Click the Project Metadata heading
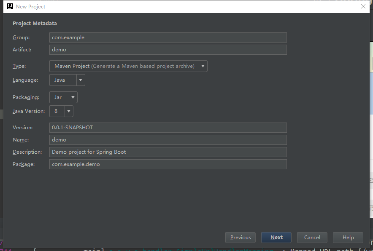 (x=35, y=24)
